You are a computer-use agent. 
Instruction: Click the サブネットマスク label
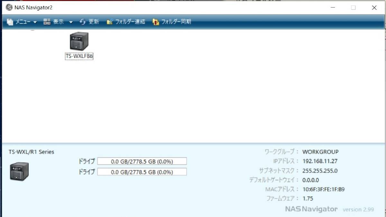[279, 171]
